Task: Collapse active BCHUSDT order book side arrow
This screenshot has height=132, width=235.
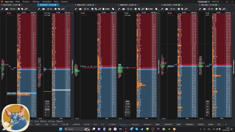Action: [72, 13]
